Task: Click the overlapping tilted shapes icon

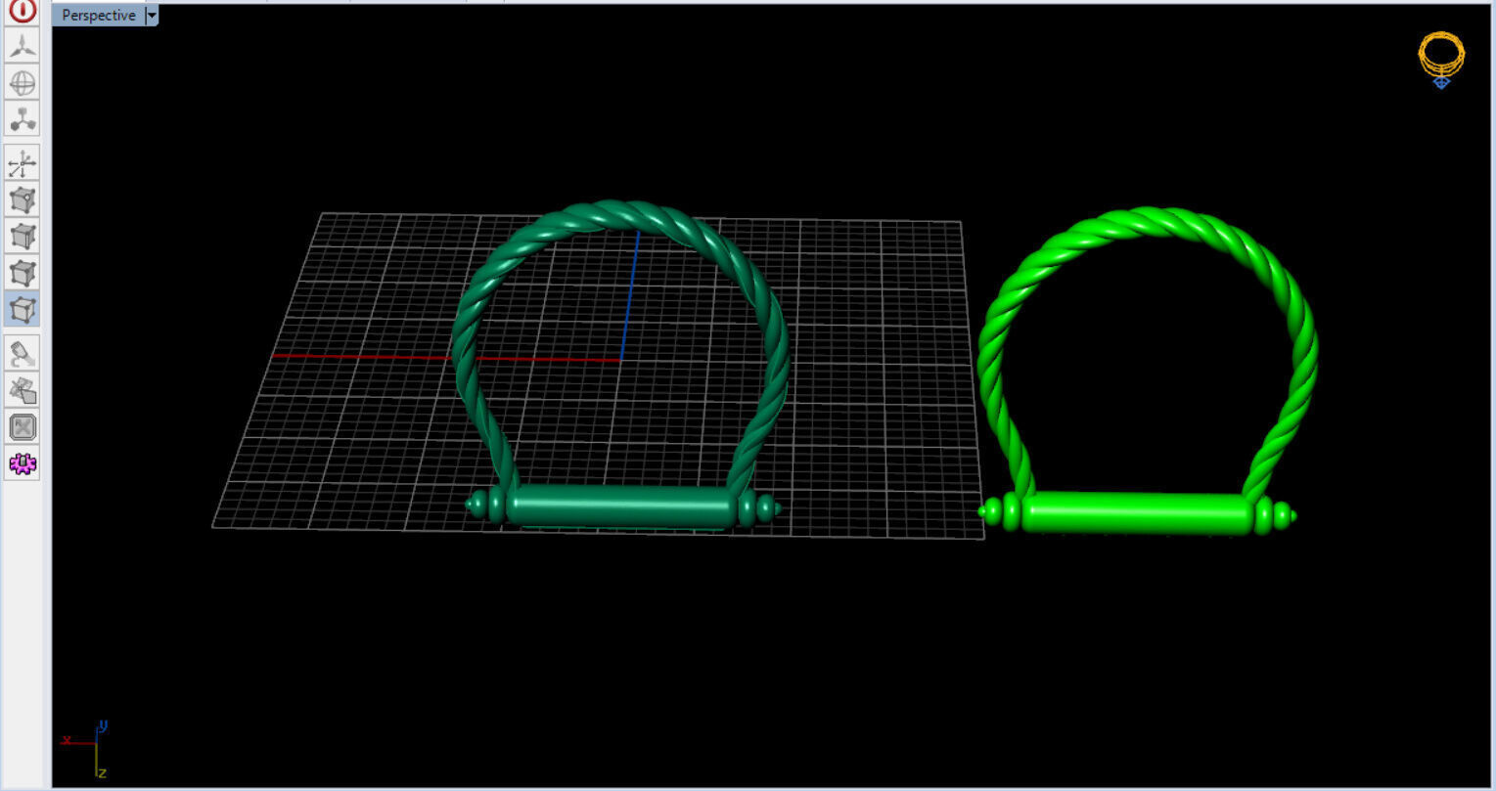Action: [22, 391]
